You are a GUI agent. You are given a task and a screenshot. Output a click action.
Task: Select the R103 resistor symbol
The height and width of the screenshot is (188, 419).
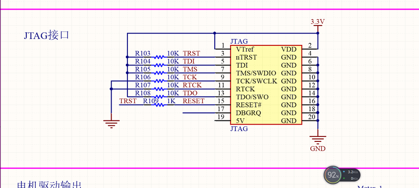159,57
